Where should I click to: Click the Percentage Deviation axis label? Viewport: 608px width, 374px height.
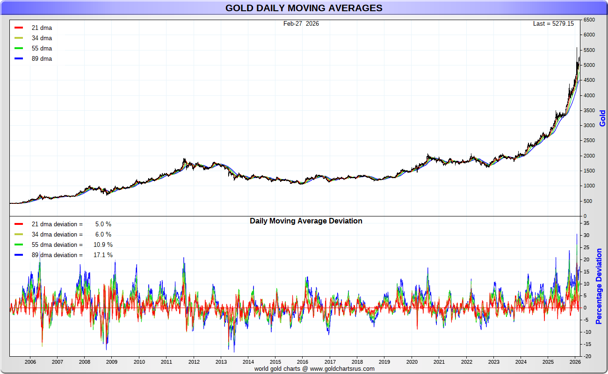pos(599,286)
